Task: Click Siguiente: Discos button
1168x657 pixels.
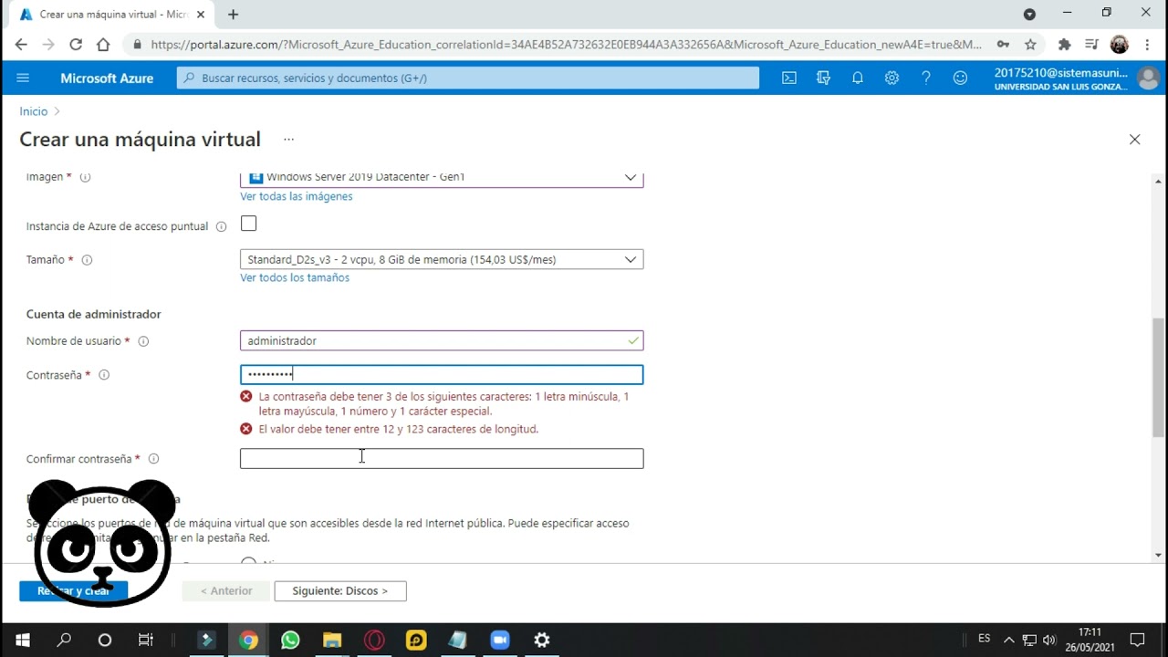Action: (340, 591)
